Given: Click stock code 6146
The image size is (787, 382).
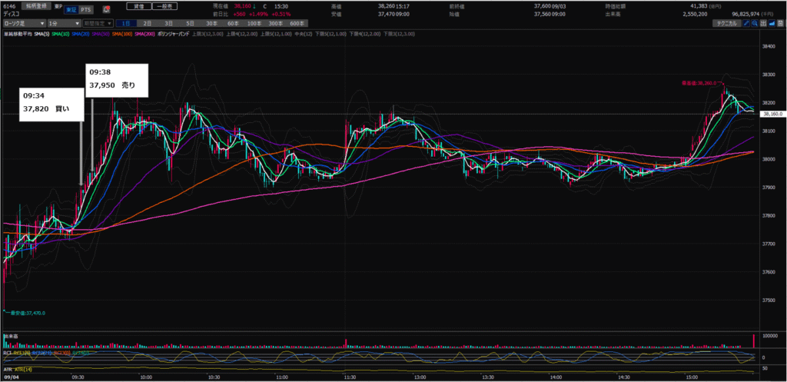Looking at the screenshot, I should (x=9, y=7).
